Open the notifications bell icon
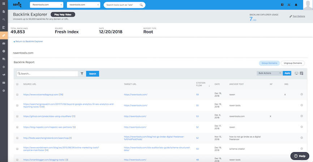The width and height of the screenshot is (313, 162). pos(296,5)
